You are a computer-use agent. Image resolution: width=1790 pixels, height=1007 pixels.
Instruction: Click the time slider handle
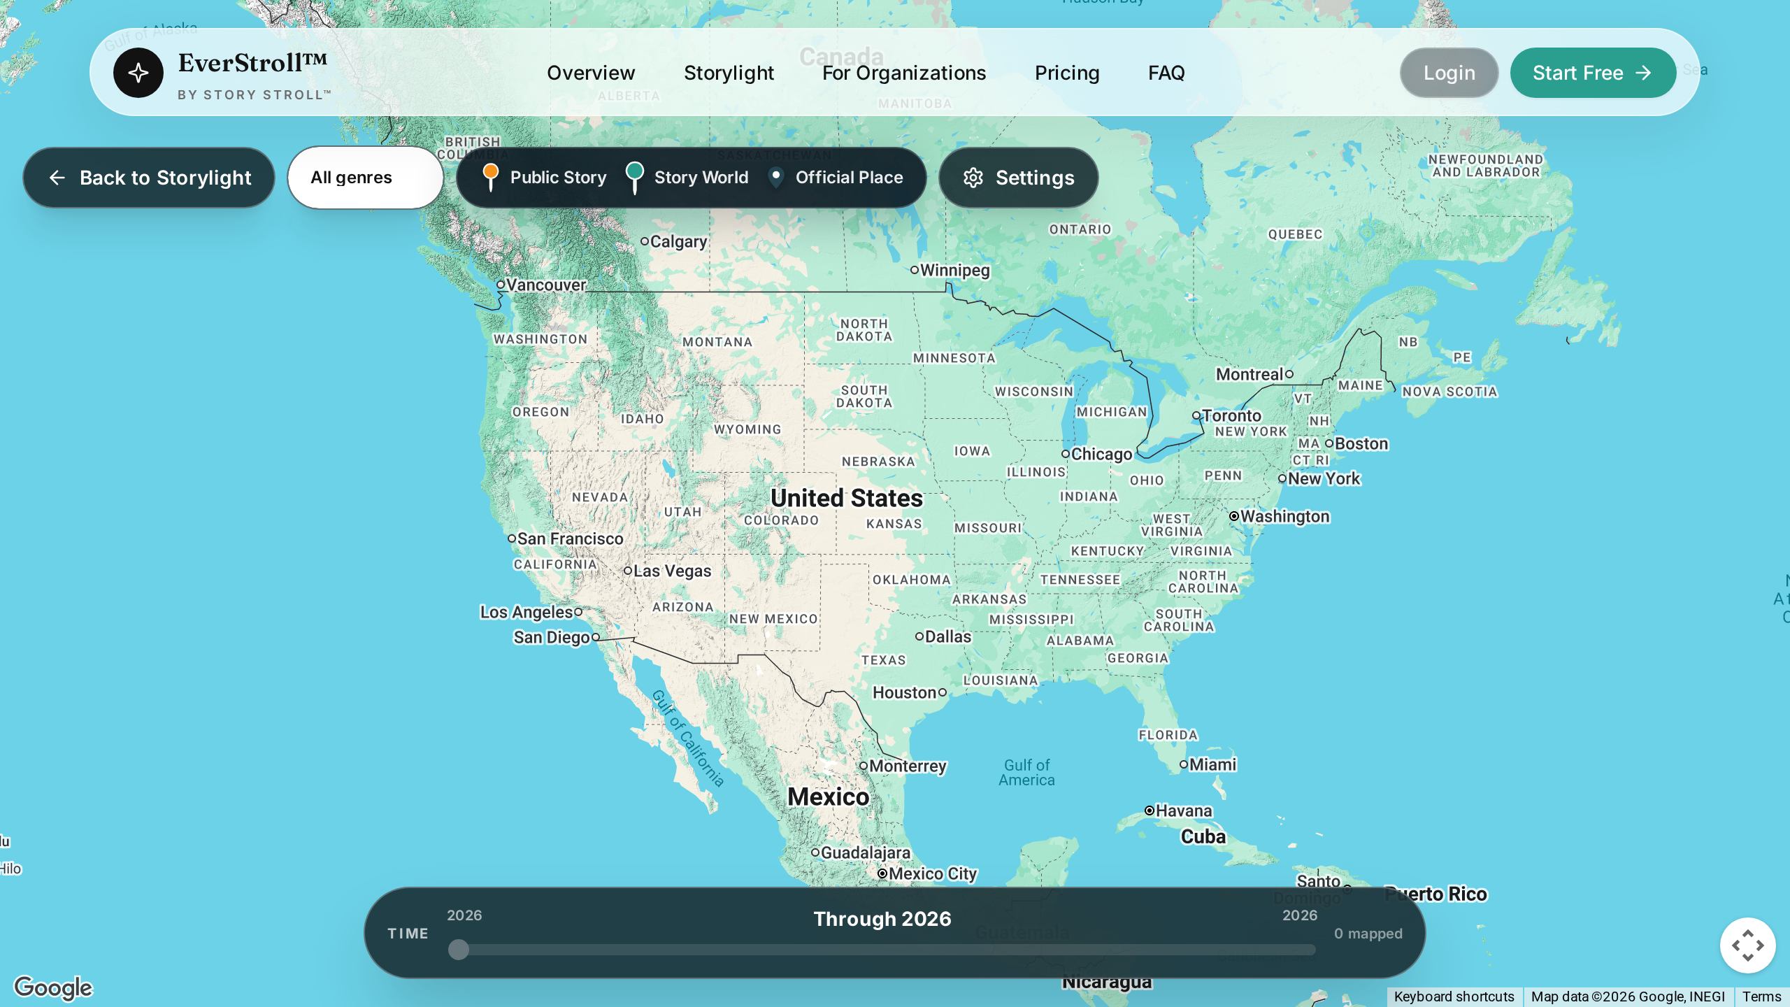[x=459, y=950]
